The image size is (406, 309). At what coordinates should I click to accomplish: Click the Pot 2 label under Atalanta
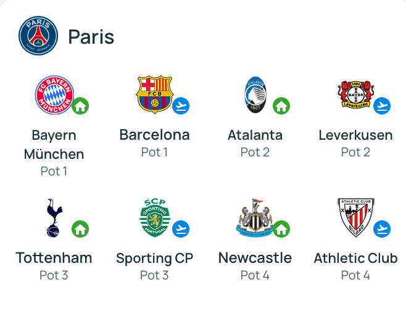[x=255, y=152]
